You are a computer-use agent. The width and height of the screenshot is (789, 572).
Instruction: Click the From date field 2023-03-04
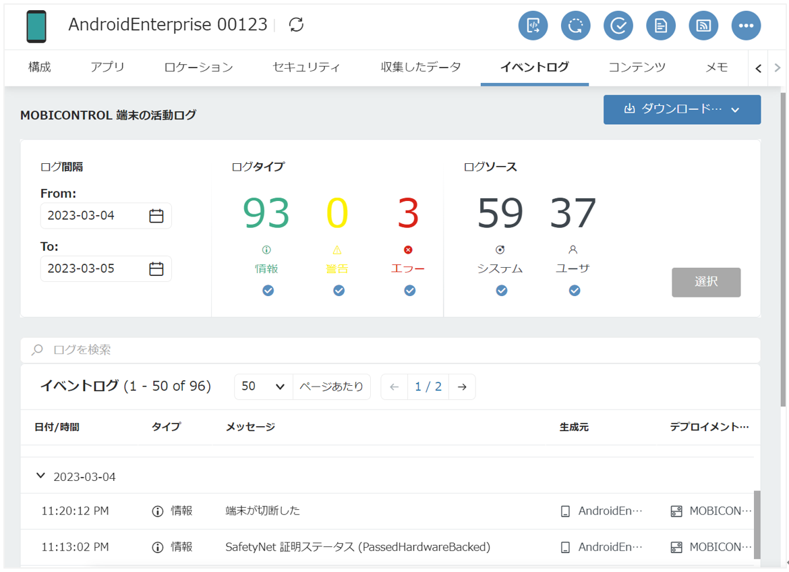tap(106, 215)
